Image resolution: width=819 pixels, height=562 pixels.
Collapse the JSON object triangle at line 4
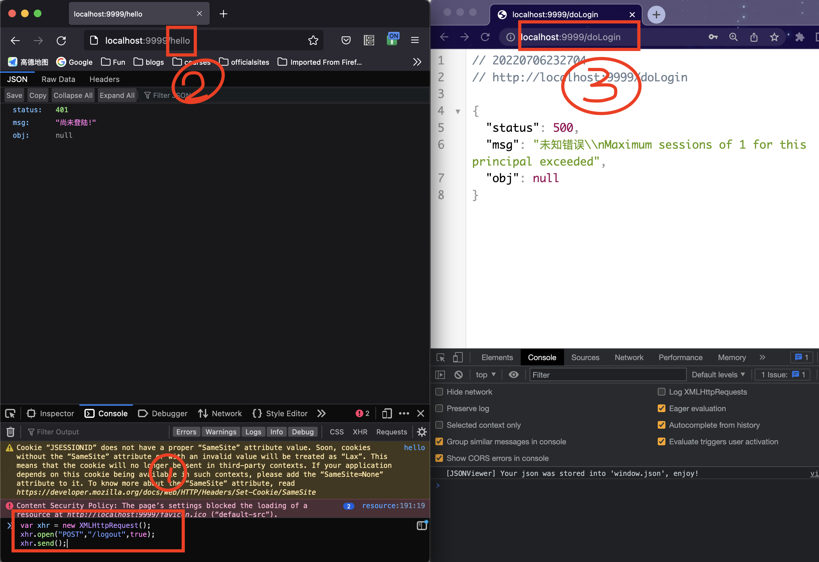coord(458,112)
